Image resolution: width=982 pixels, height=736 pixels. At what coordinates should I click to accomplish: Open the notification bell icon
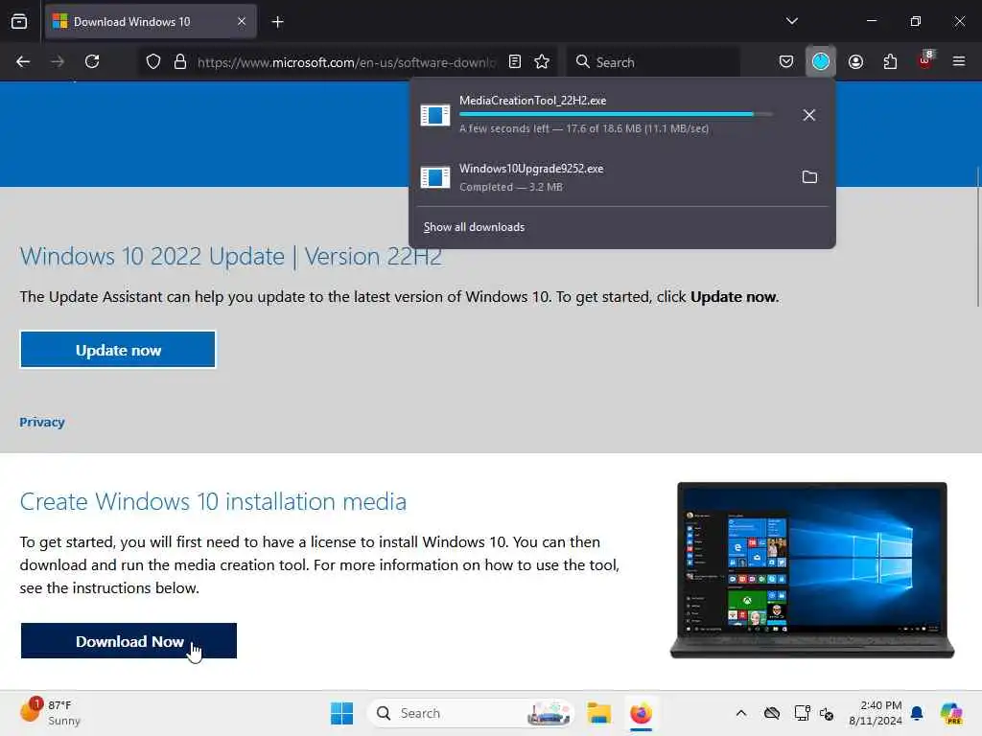coord(917,713)
